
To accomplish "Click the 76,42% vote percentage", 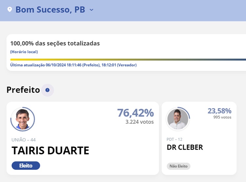I will pyautogui.click(x=135, y=113).
